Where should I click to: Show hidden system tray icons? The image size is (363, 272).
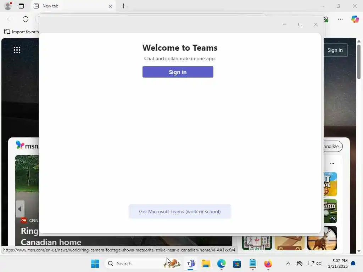pos(288,263)
